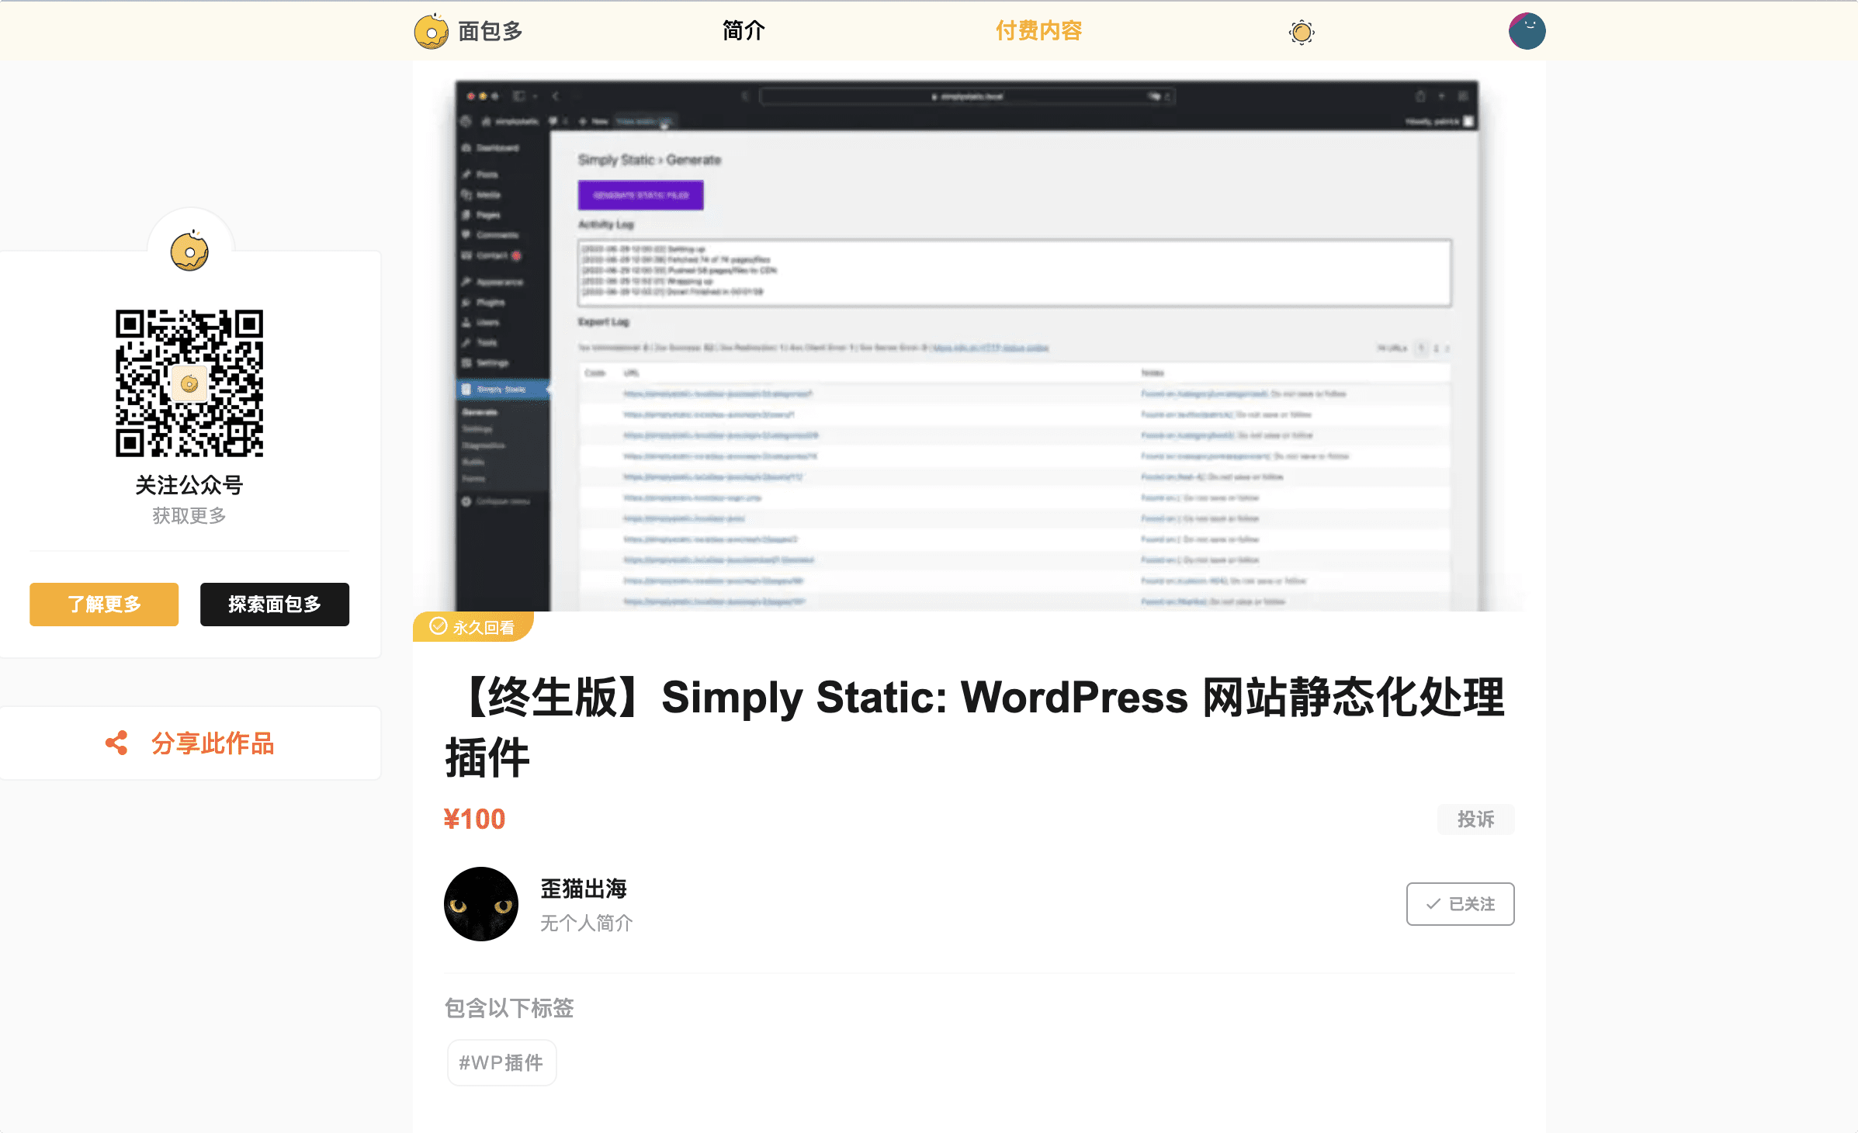Click the 永久回看 badge
The height and width of the screenshot is (1133, 1858).
click(x=473, y=626)
